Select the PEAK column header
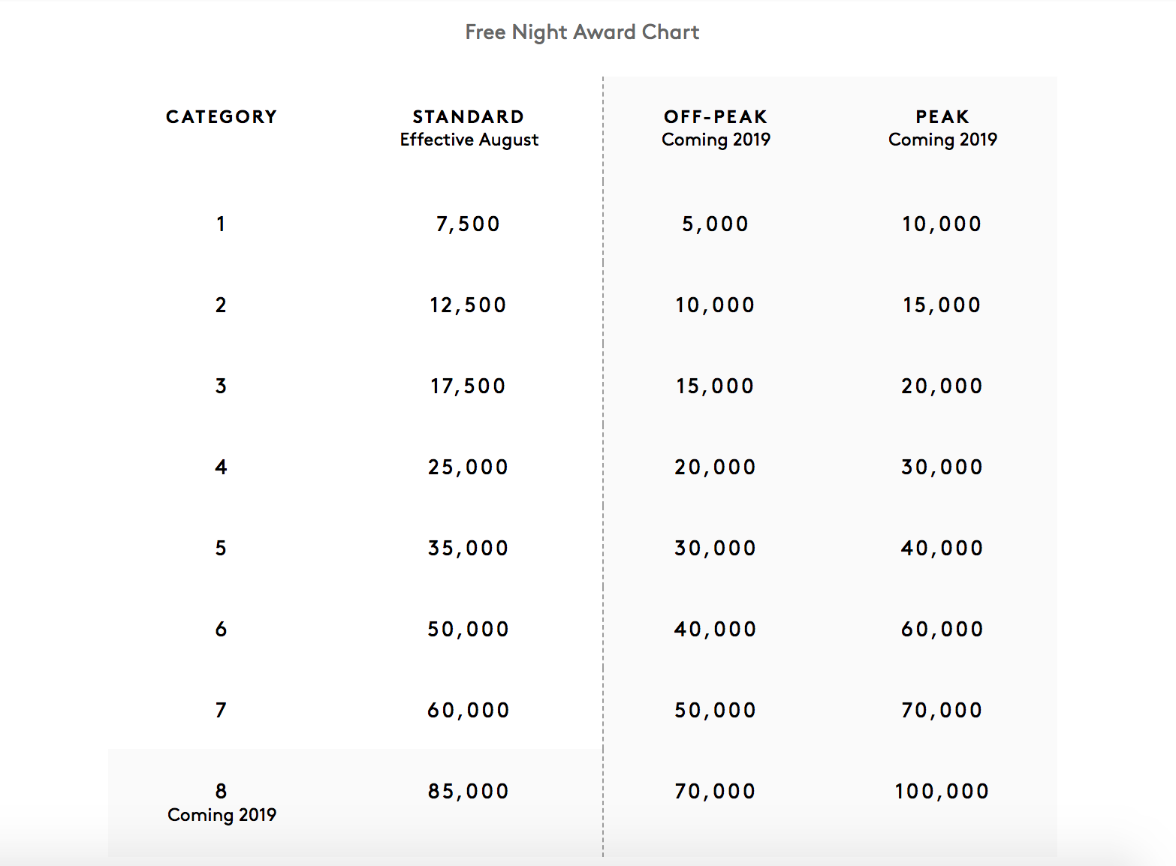Image resolution: width=1176 pixels, height=866 pixels. 942,117
